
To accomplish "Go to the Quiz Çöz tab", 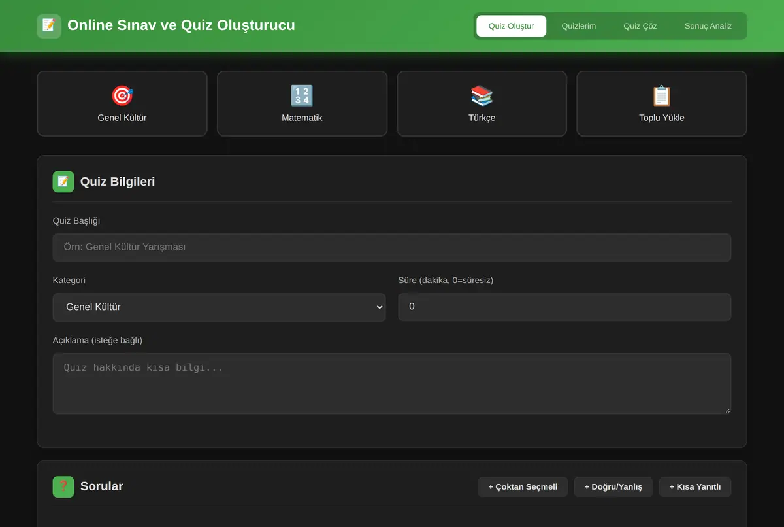I will [x=640, y=26].
